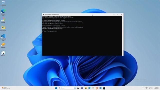Open the Recycle Bin desktop icon
Viewport: 160px width, 90px height.
tap(3, 3)
